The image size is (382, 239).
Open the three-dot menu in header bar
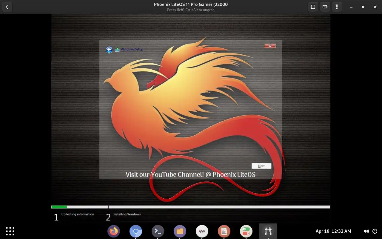click(x=337, y=7)
